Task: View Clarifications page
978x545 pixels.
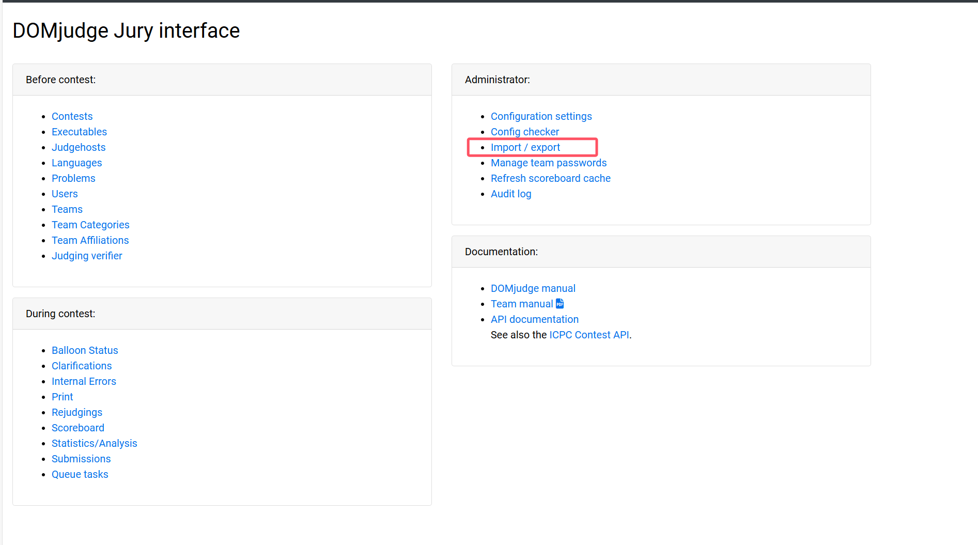Action: click(x=82, y=366)
